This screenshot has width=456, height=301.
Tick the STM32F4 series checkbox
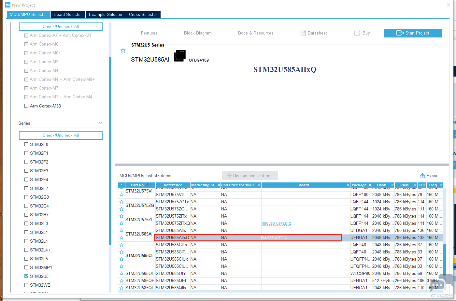click(x=26, y=179)
